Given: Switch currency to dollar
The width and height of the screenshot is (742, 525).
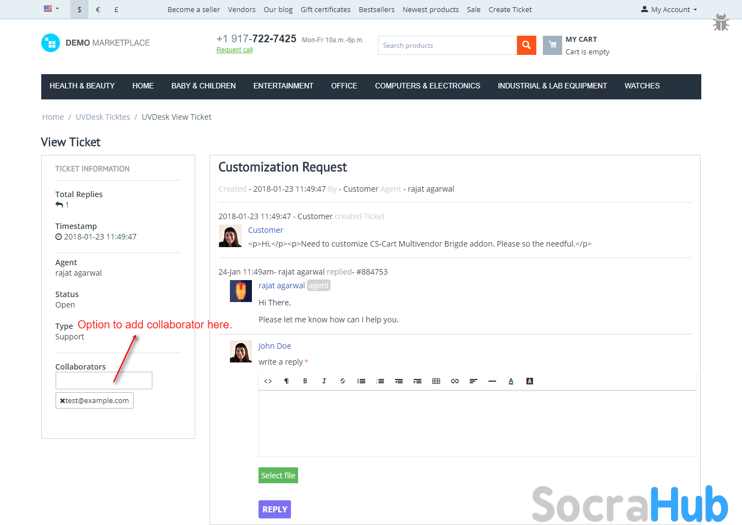Looking at the screenshot, I should coord(79,9).
